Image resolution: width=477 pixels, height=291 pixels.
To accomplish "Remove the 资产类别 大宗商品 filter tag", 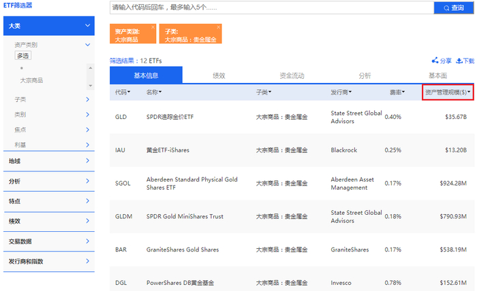I will point(153,27).
